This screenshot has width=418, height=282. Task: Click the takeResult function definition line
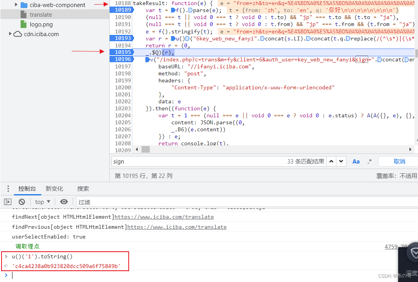coord(173,3)
